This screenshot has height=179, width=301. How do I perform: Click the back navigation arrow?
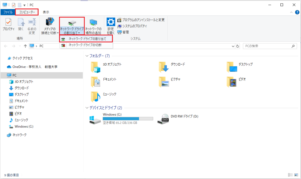[x=6, y=46]
